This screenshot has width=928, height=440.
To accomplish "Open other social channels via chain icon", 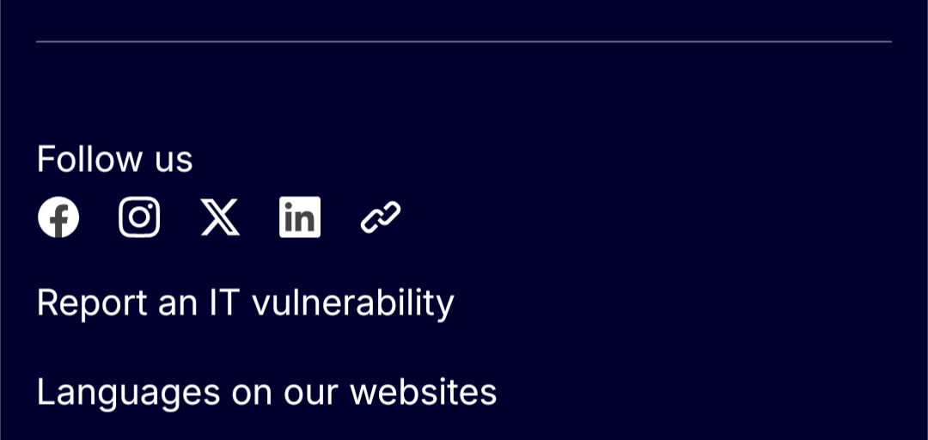I will (x=381, y=217).
